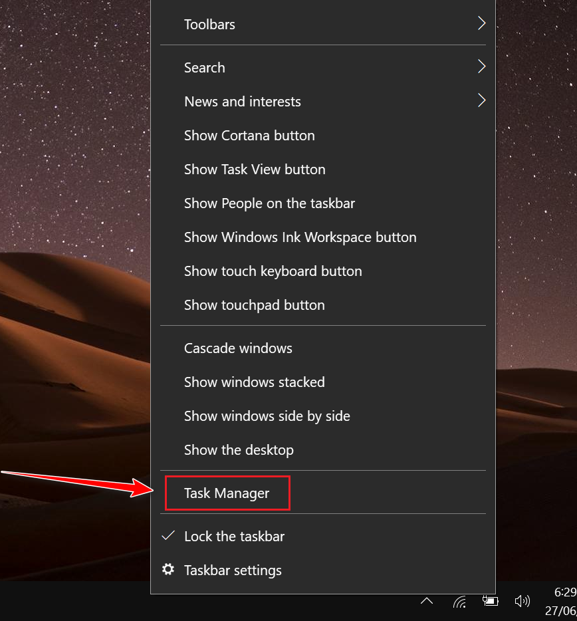Viewport: 577px width, 621px height.
Task: Click the Wi-Fi network tray icon
Action: point(459,602)
